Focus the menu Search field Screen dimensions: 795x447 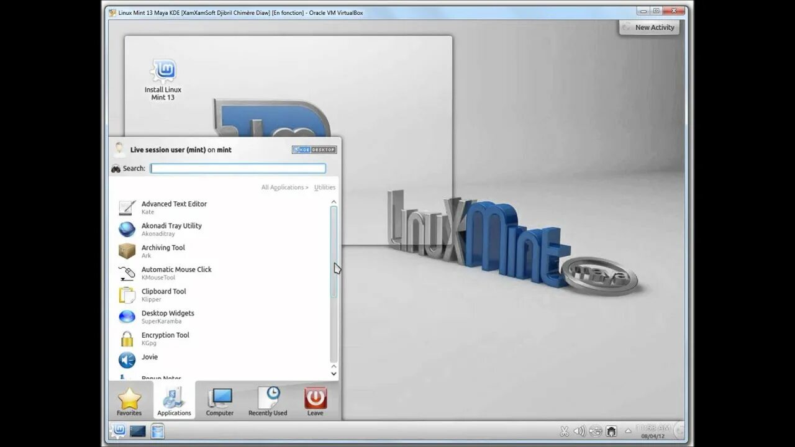[x=238, y=168]
